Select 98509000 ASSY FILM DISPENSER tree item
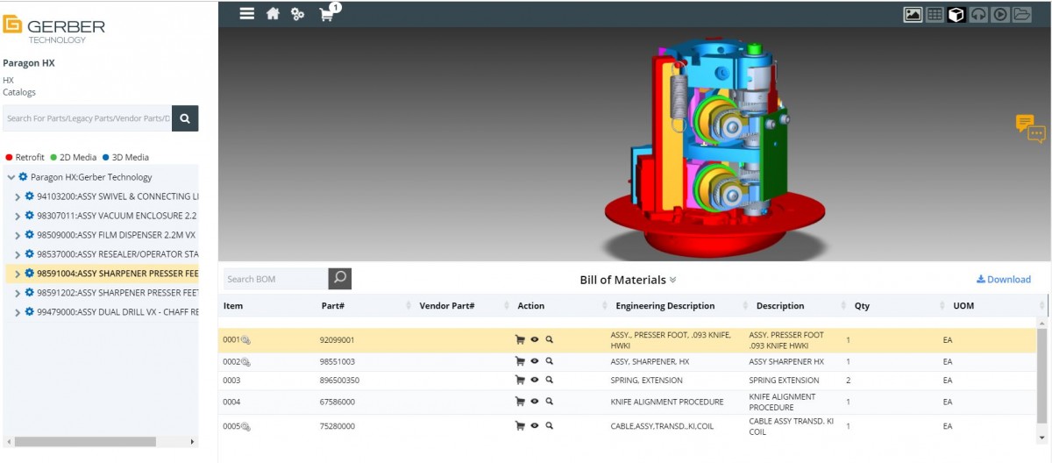Image resolution: width=1052 pixels, height=463 pixels. (116, 235)
